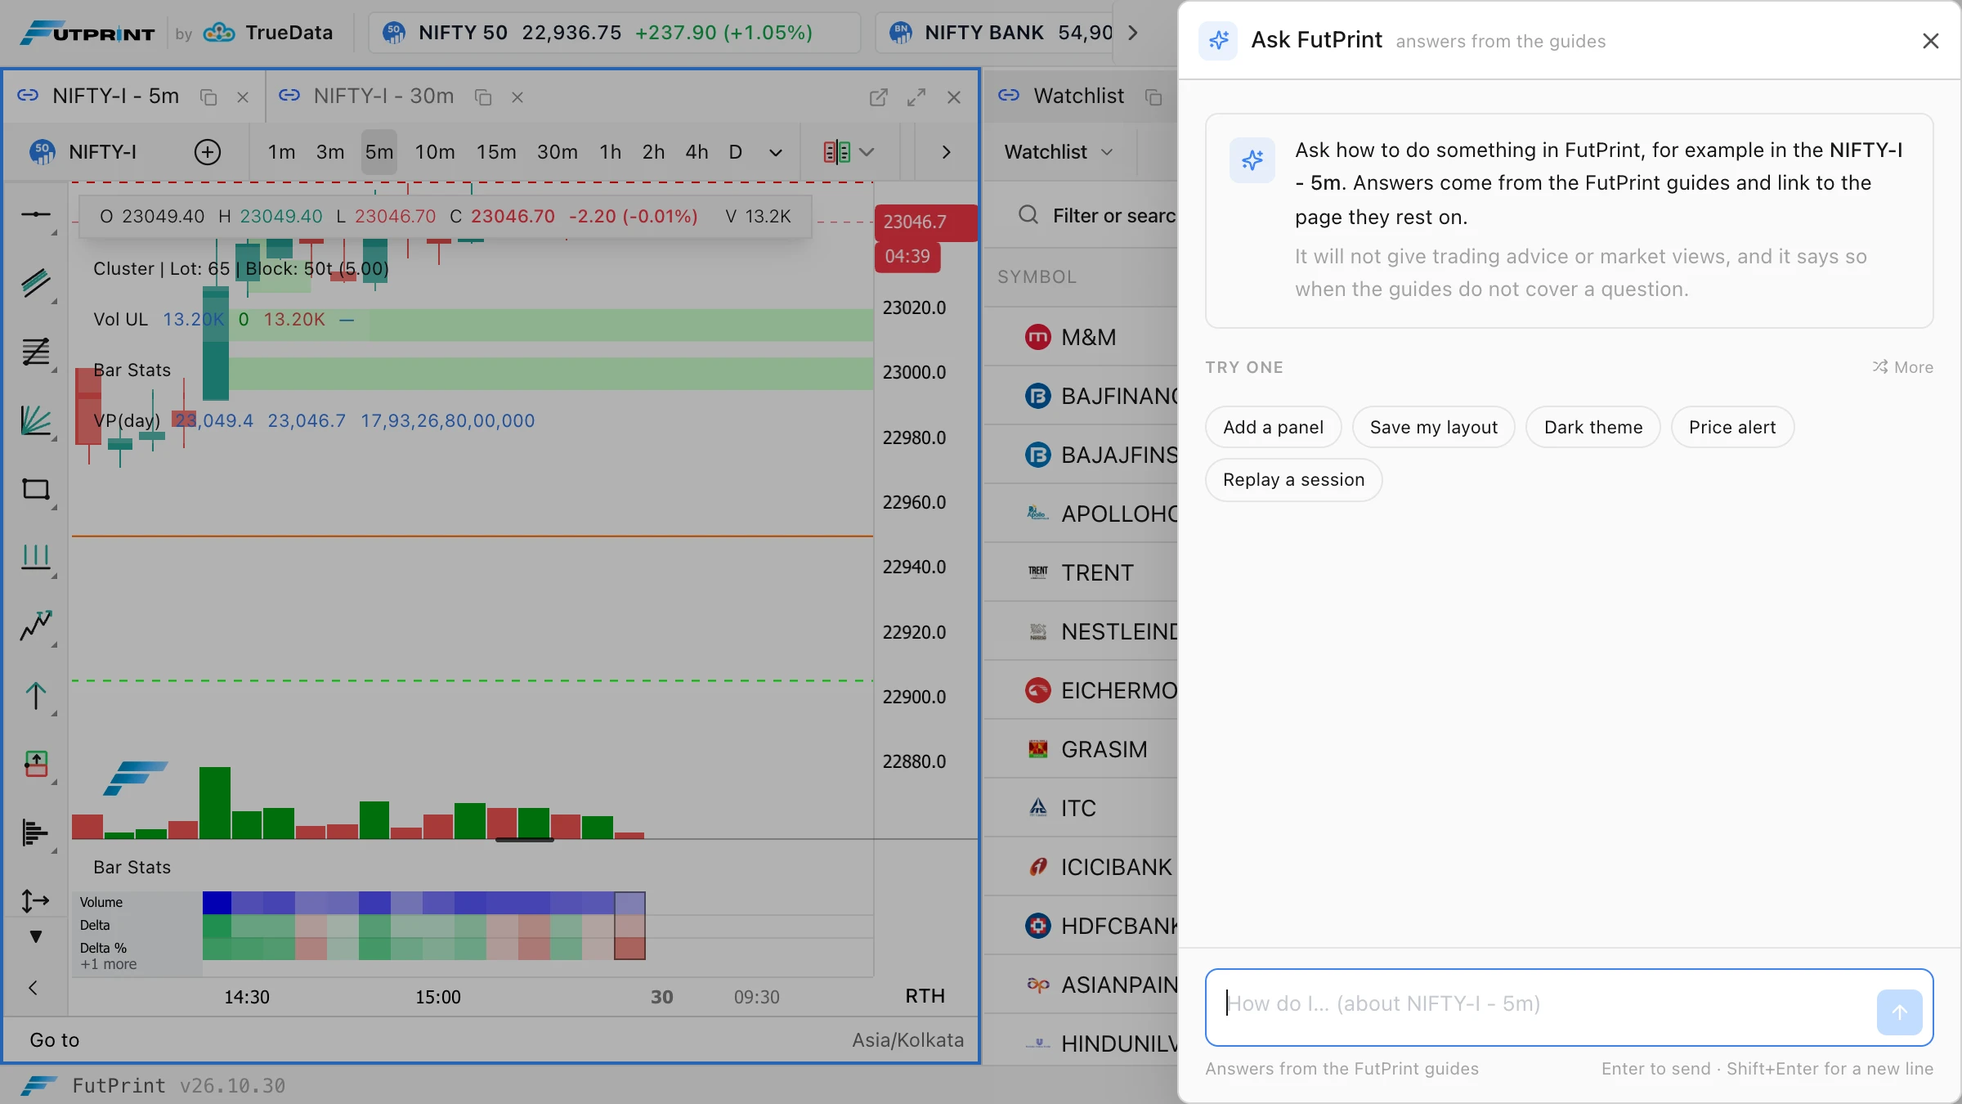Click the Add a panel suggestion
The height and width of the screenshot is (1104, 1962).
[1273, 427]
